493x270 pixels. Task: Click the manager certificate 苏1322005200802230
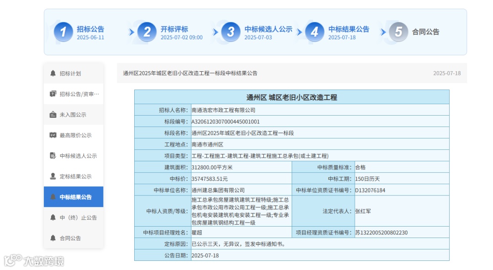381,233
